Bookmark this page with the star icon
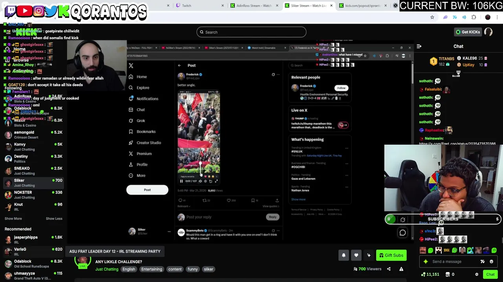The width and height of the screenshot is (503, 282). pyautogui.click(x=432, y=17)
